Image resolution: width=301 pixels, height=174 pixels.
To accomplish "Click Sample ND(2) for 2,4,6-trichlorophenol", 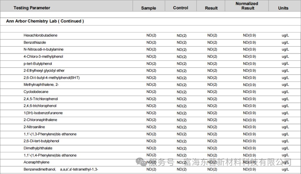I will tap(151, 106).
